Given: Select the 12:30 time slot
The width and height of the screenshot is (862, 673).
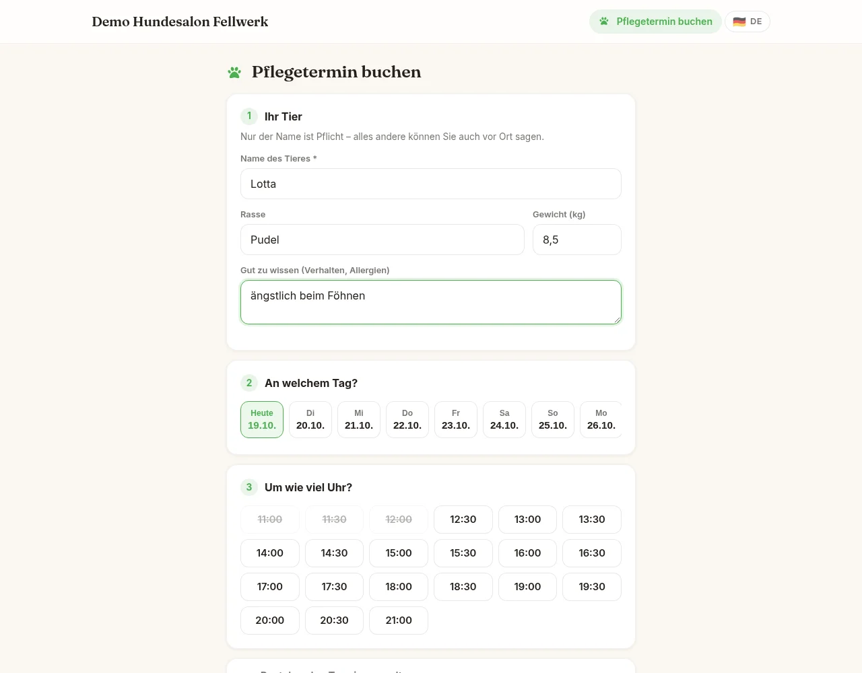Looking at the screenshot, I should [463, 520].
